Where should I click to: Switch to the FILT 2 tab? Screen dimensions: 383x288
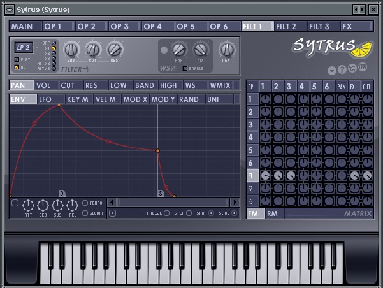click(x=291, y=26)
